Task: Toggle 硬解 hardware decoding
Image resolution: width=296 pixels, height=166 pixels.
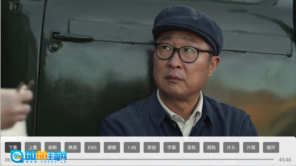Action: (112, 147)
